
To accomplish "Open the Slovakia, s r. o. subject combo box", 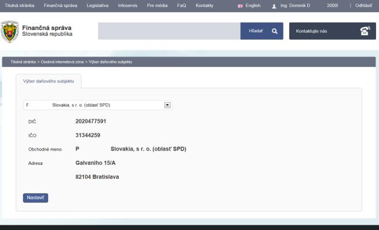I will pos(97,105).
